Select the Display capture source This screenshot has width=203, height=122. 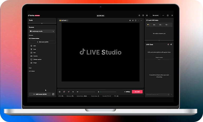point(37,59)
